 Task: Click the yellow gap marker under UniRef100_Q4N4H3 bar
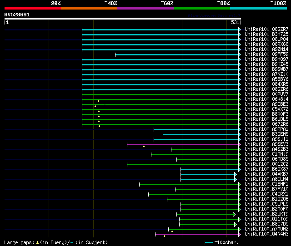pos(164,236)
